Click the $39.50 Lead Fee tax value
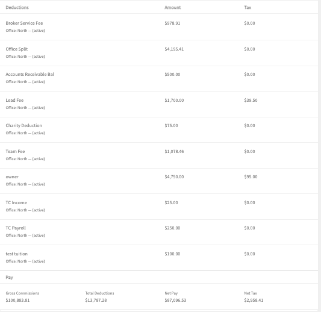 (251, 101)
